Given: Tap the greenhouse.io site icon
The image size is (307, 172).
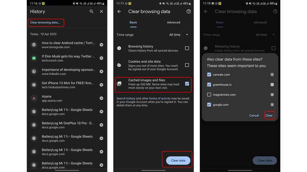Looking at the screenshot, I should click(272, 84).
